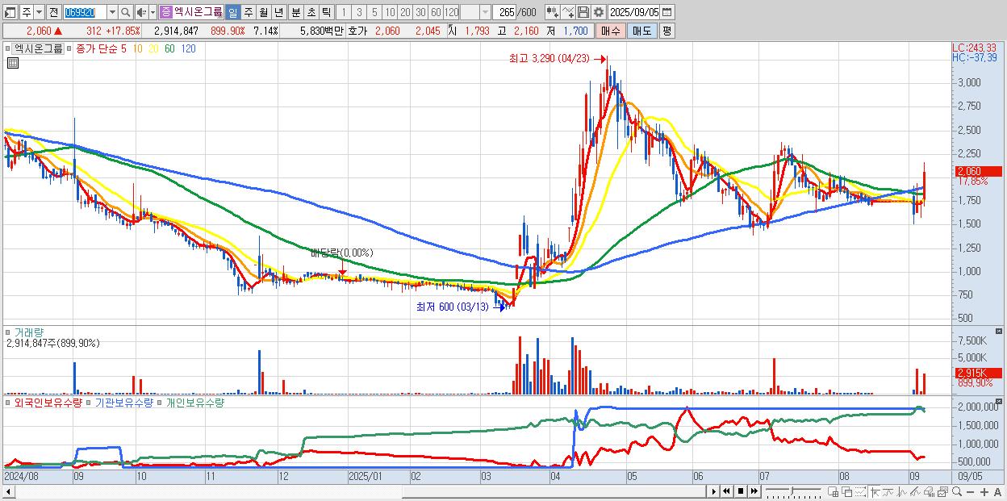Collapse the volume panel corner button
Screen dimensions: 1007x501
click(999, 332)
